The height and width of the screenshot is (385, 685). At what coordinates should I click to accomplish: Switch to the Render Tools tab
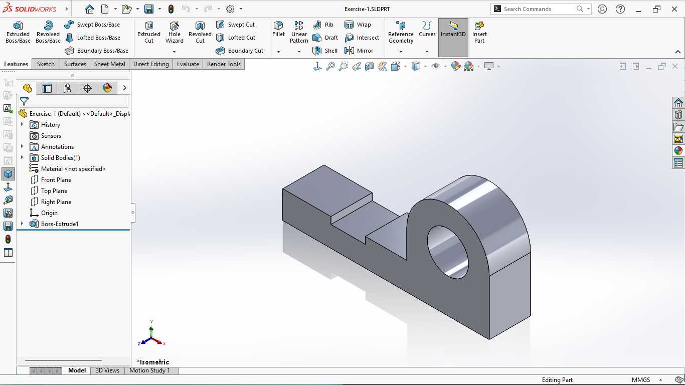click(x=224, y=64)
